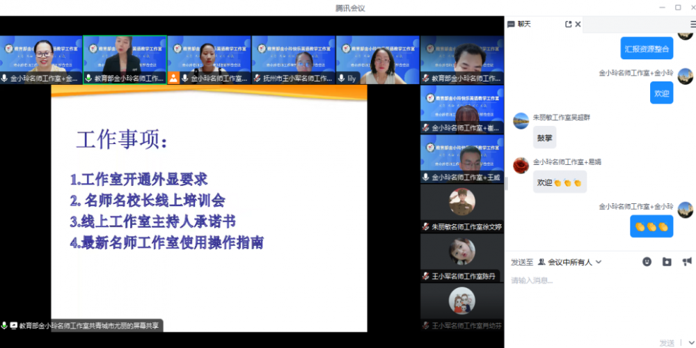Click 朱丽敏工作室吴超群 avatar in chat
Image resolution: width=696 pixels, height=348 pixels.
pos(521,121)
